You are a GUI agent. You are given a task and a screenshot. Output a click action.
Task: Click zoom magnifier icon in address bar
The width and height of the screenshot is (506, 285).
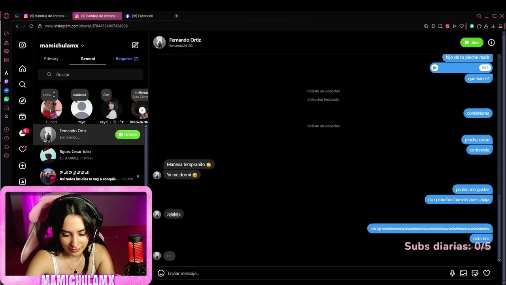pyautogui.click(x=426, y=26)
